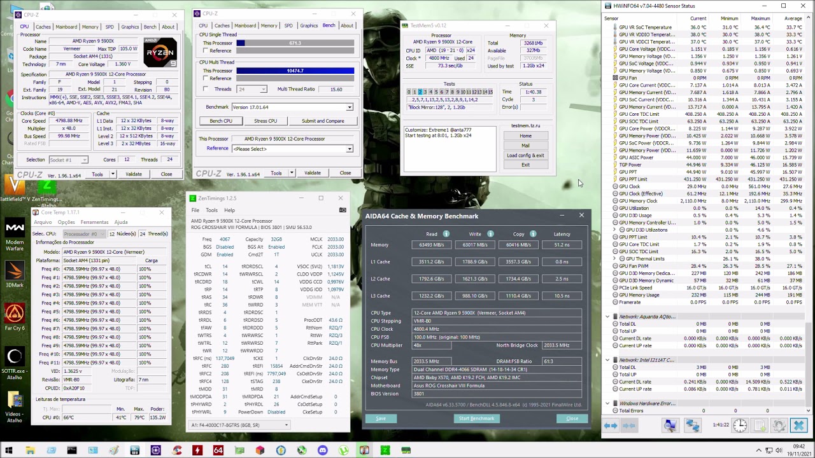Click Submit and Compare button

pos(323,121)
